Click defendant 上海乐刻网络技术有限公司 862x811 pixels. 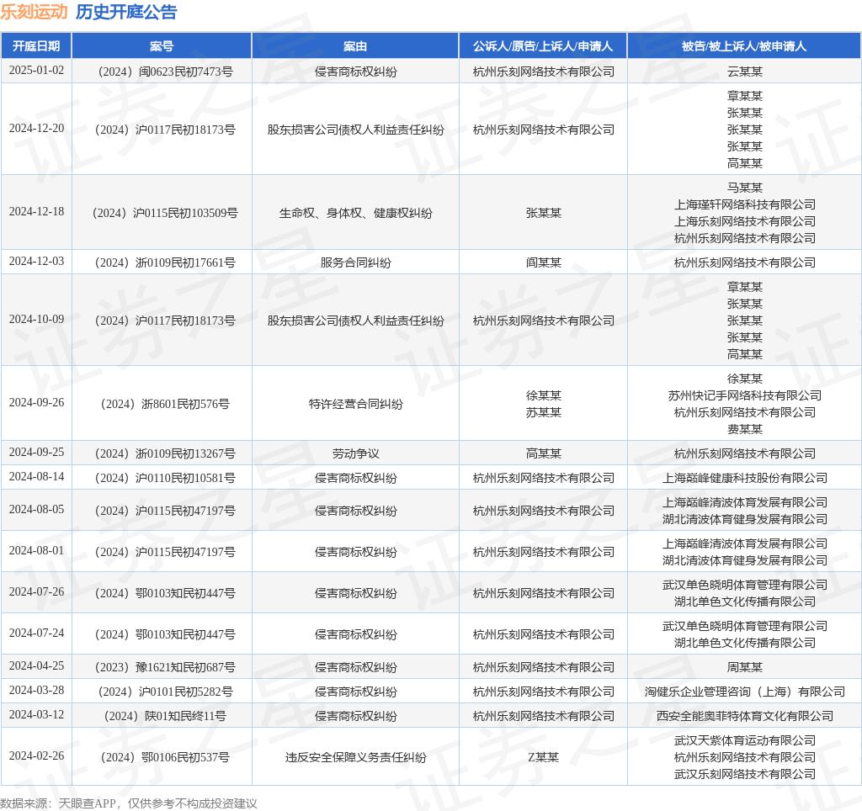click(744, 221)
